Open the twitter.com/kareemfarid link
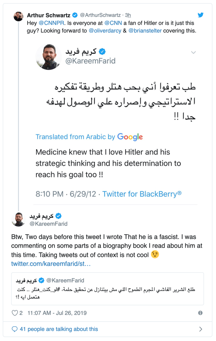The image size is (216, 341). (51, 264)
